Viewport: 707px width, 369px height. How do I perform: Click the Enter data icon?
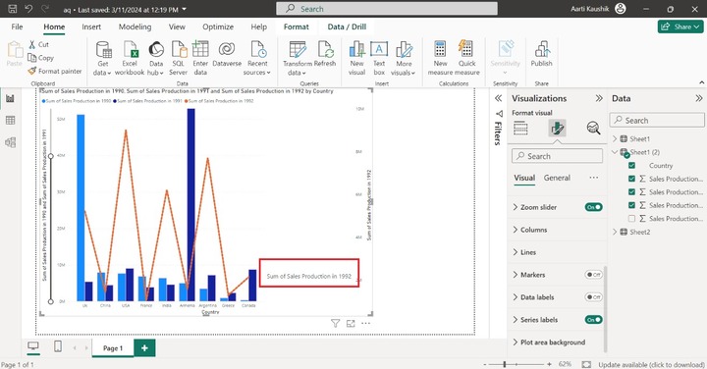pos(200,49)
